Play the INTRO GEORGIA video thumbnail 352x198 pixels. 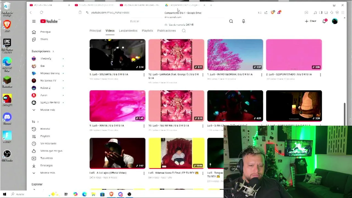pos(235,55)
